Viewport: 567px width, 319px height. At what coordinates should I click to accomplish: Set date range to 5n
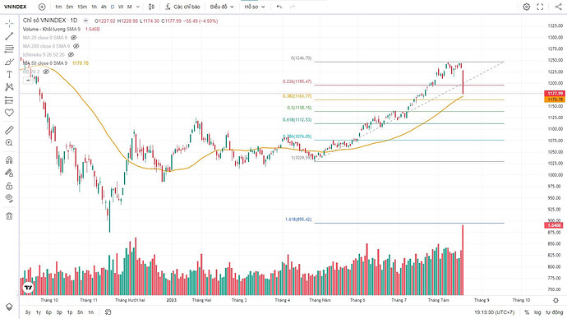(81, 312)
